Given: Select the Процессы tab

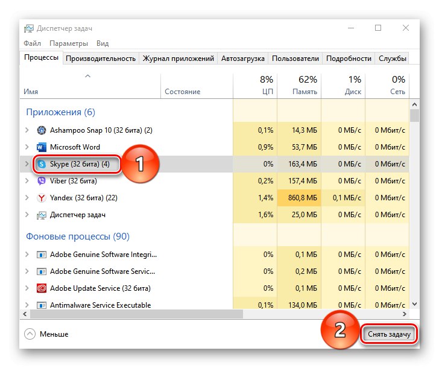Looking at the screenshot, I should pos(41,58).
